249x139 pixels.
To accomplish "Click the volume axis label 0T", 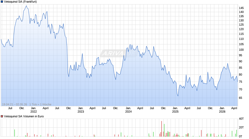I will (x=241, y=136).
